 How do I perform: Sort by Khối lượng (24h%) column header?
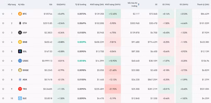point(113,4)
